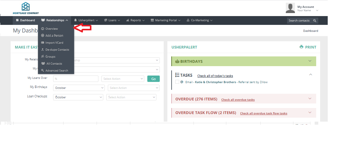Click the user avatar icon
Screen dimensions: 359x145
pyautogui.click(x=290, y=8)
